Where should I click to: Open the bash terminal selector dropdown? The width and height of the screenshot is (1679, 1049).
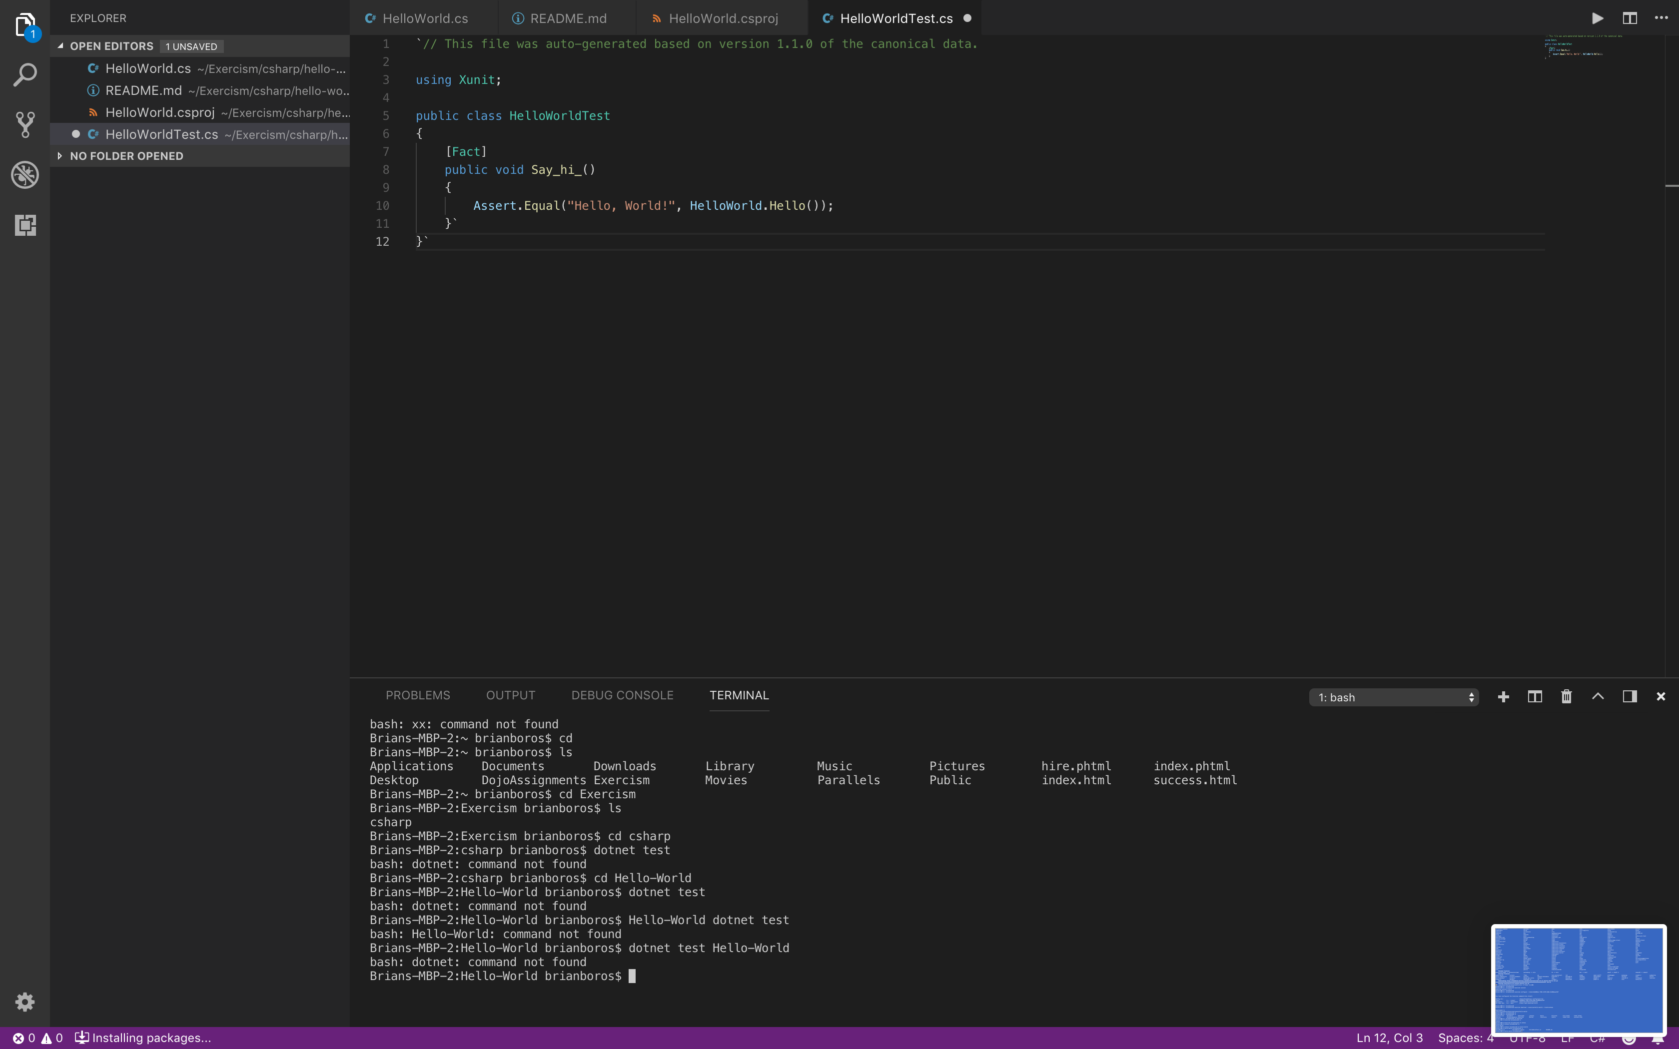[x=1393, y=697]
